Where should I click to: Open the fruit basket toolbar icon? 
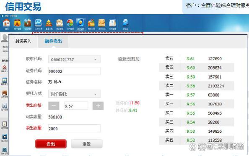coord(91,23)
